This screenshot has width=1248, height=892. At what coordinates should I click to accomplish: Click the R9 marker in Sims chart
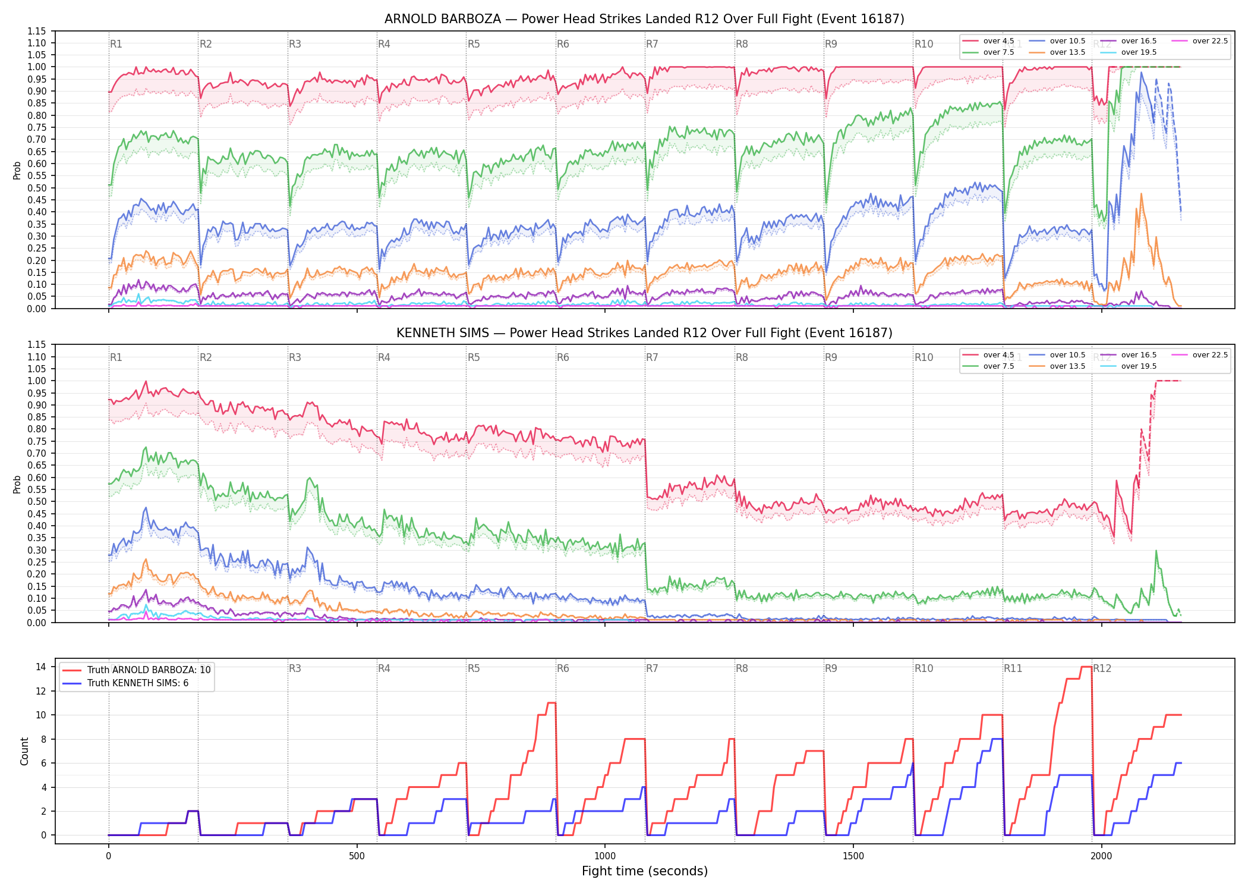point(831,357)
